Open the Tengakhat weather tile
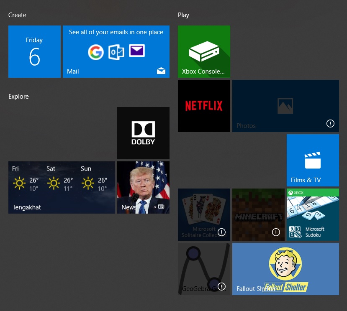The image size is (347, 311). (x=62, y=187)
